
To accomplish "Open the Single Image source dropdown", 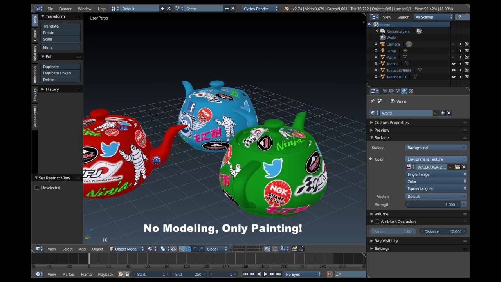I will (x=436, y=174).
